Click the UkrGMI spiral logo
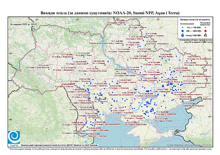 [x=14, y=137]
